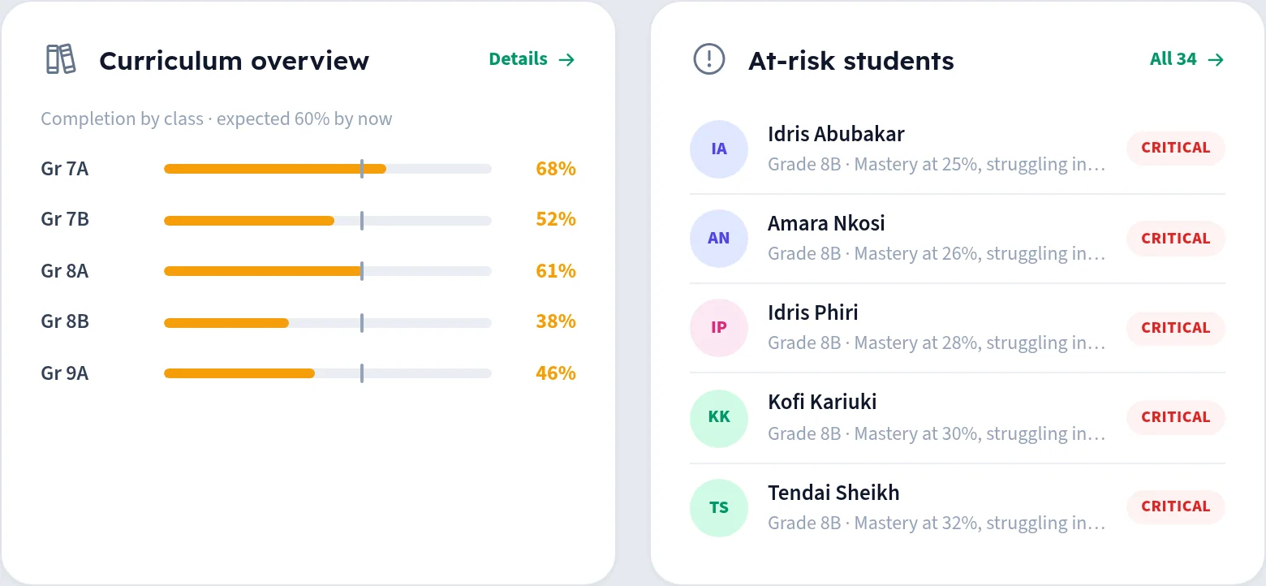Click the CRITICAL badge for Idris Abubakar
The width and height of the screenshot is (1266, 586).
[1175, 149]
